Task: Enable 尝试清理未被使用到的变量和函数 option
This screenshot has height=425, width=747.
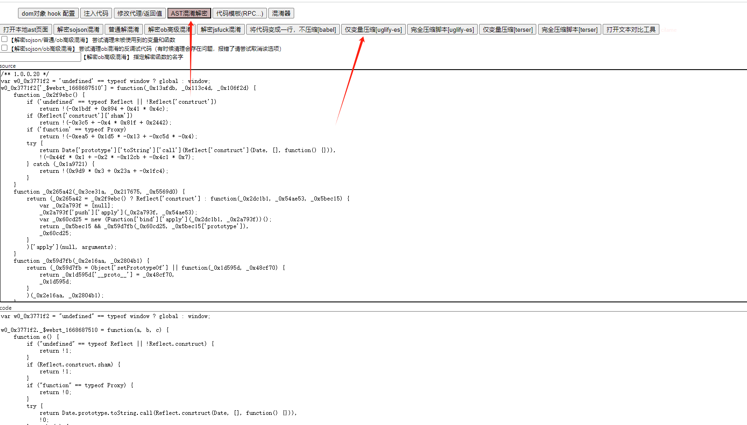Action: (x=4, y=39)
